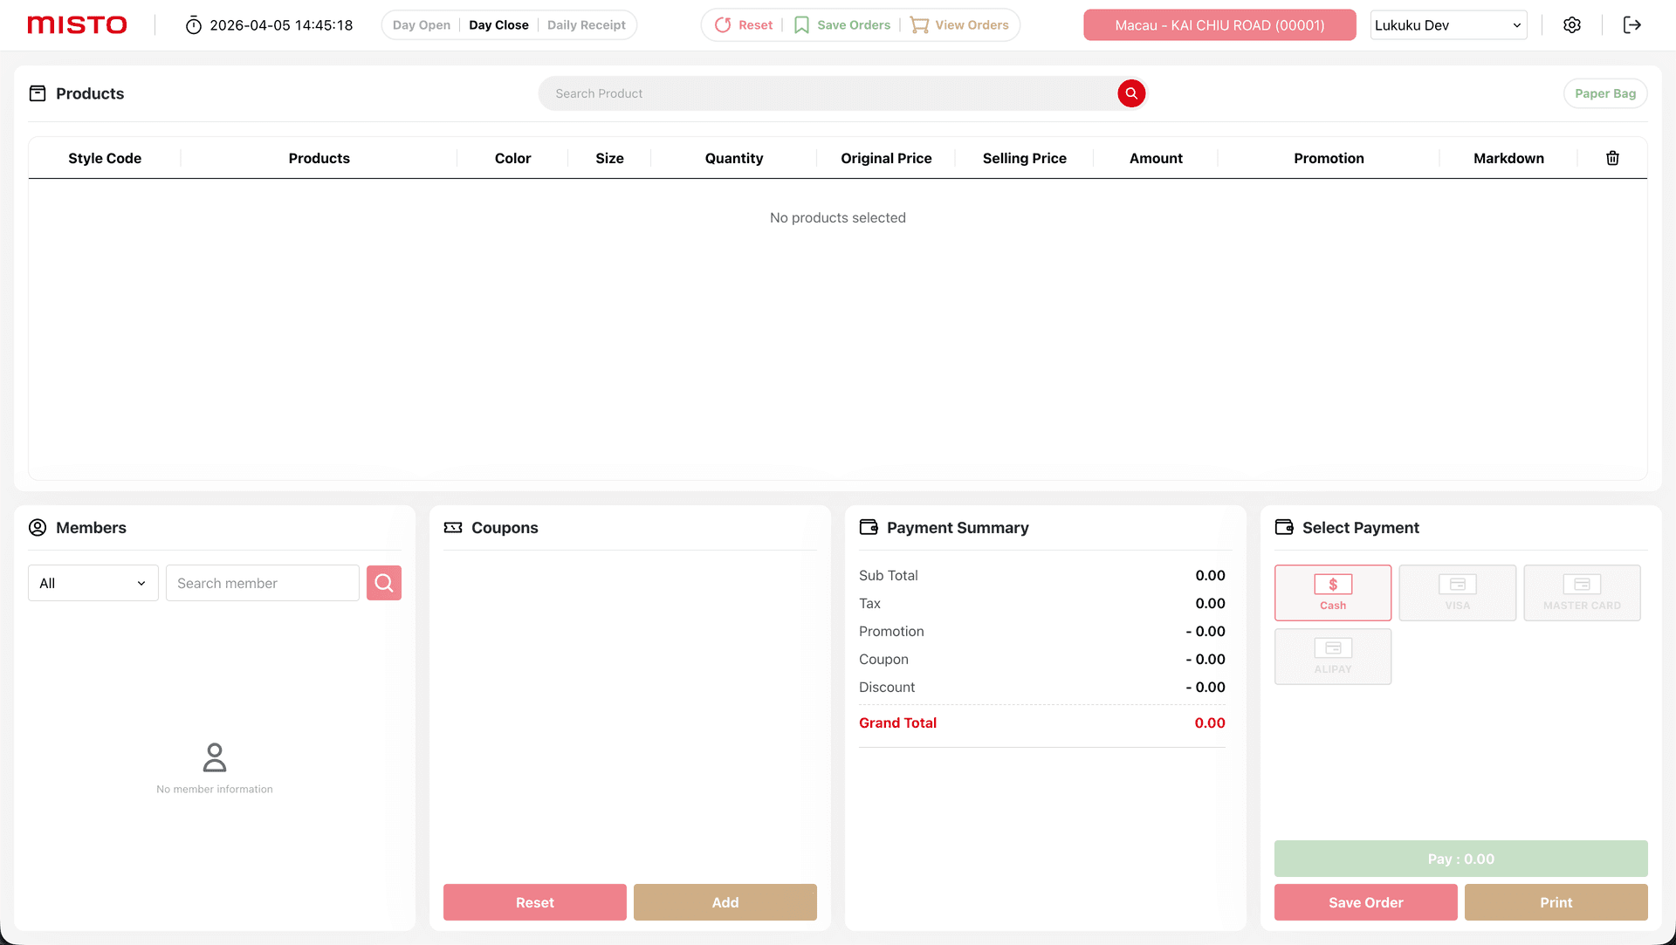Click the Save Orders bookmark icon
Image resolution: width=1676 pixels, height=945 pixels.
pyautogui.click(x=801, y=24)
